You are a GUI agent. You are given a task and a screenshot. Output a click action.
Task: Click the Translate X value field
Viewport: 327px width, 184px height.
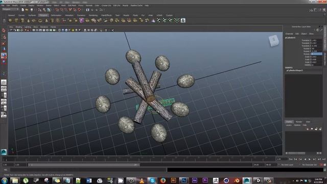pyautogui.click(x=317, y=40)
